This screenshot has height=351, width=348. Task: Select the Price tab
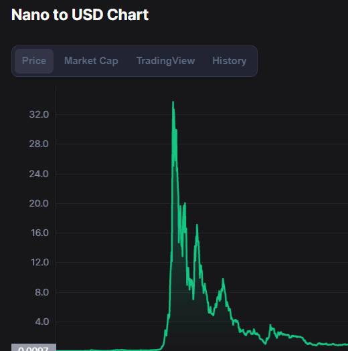tap(34, 61)
